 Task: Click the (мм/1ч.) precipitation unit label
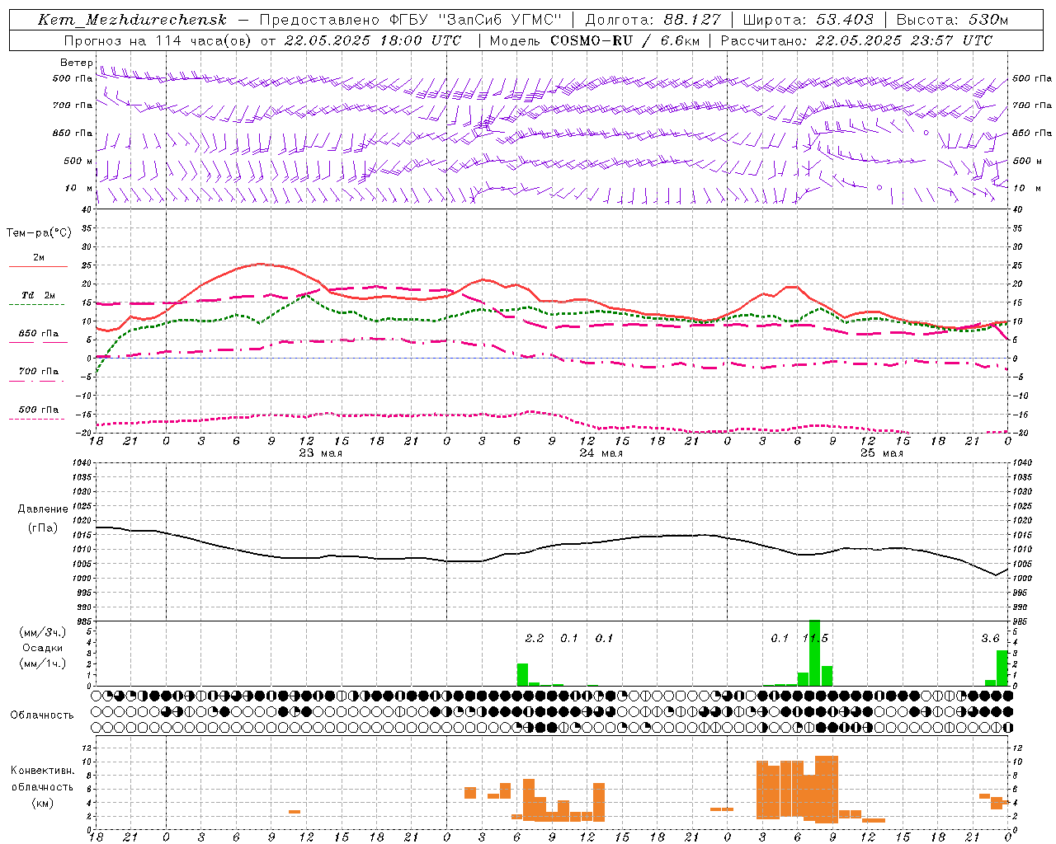[43, 663]
